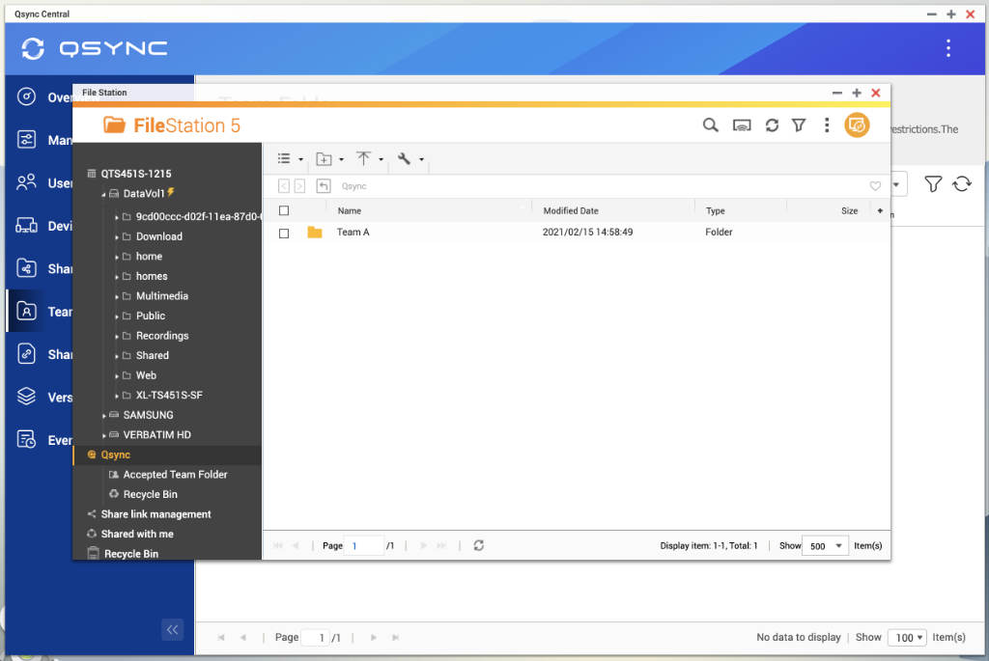Refresh the file list from the pagination bar

[479, 546]
